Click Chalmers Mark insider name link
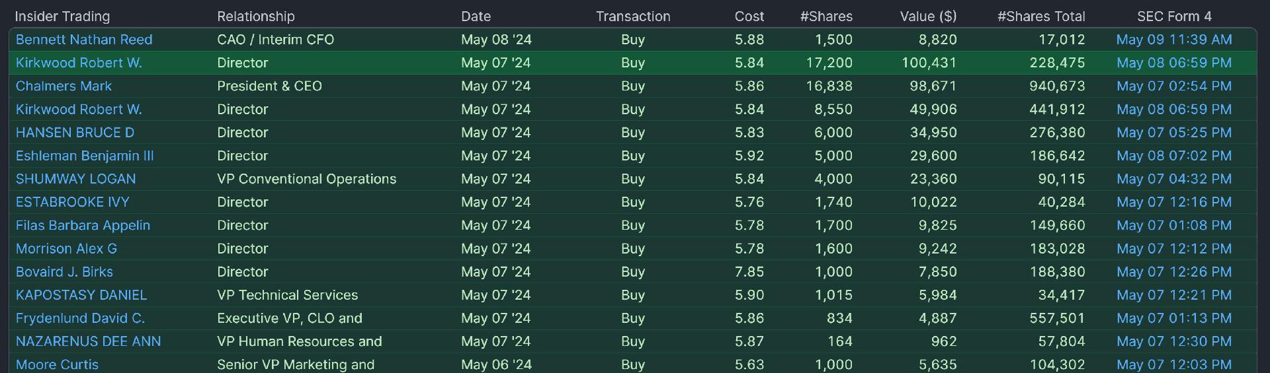 coord(63,86)
